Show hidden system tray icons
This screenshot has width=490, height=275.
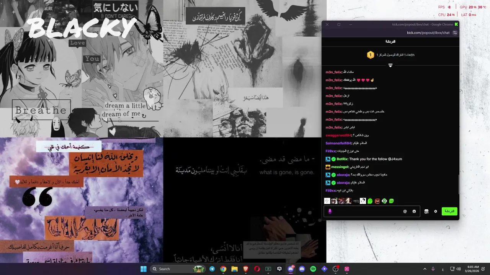click(425, 269)
